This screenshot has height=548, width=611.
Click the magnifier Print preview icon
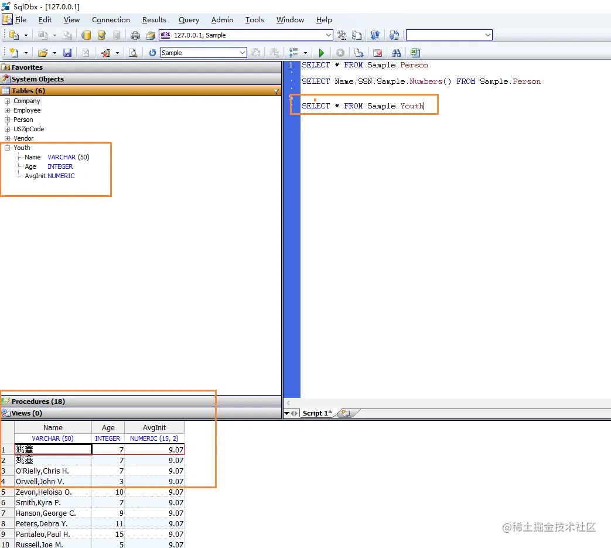[x=133, y=53]
